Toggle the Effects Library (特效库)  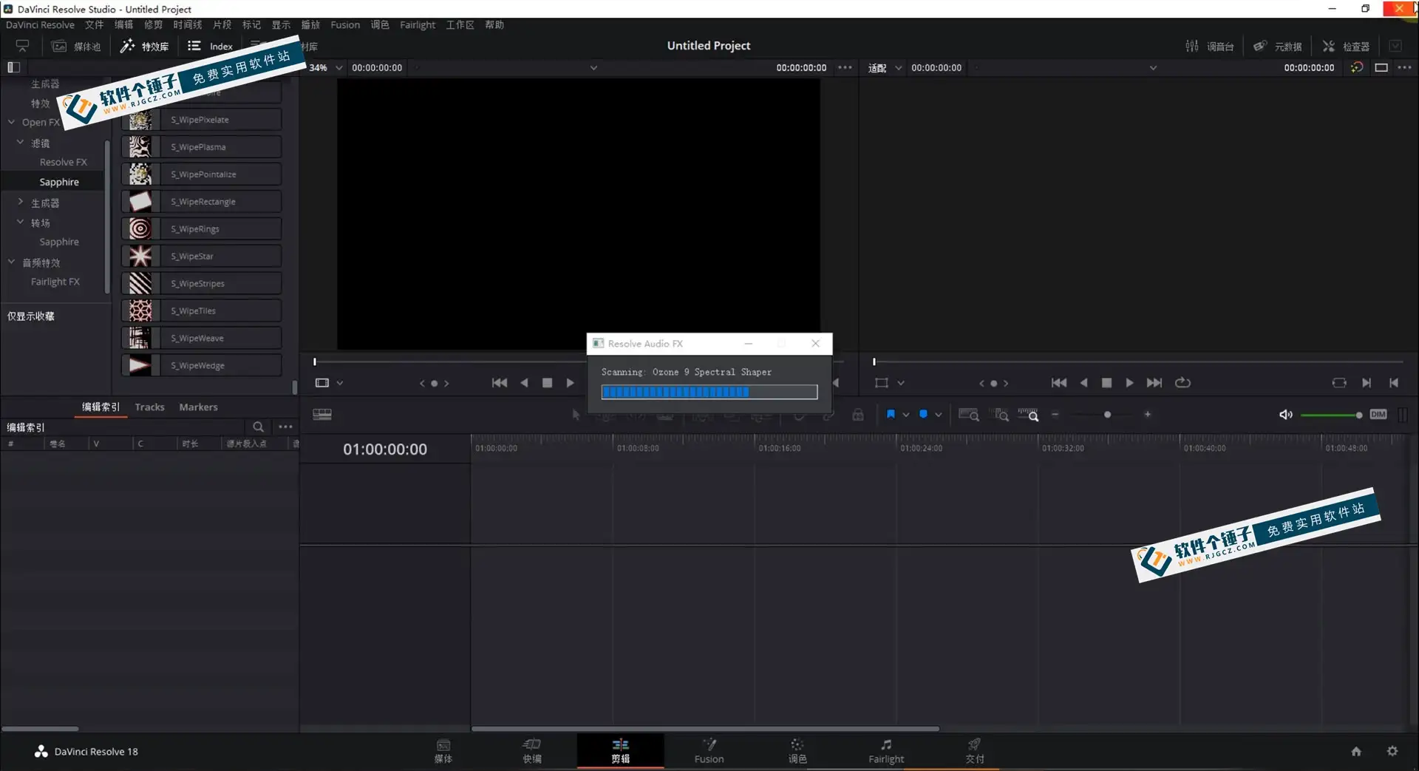(145, 46)
